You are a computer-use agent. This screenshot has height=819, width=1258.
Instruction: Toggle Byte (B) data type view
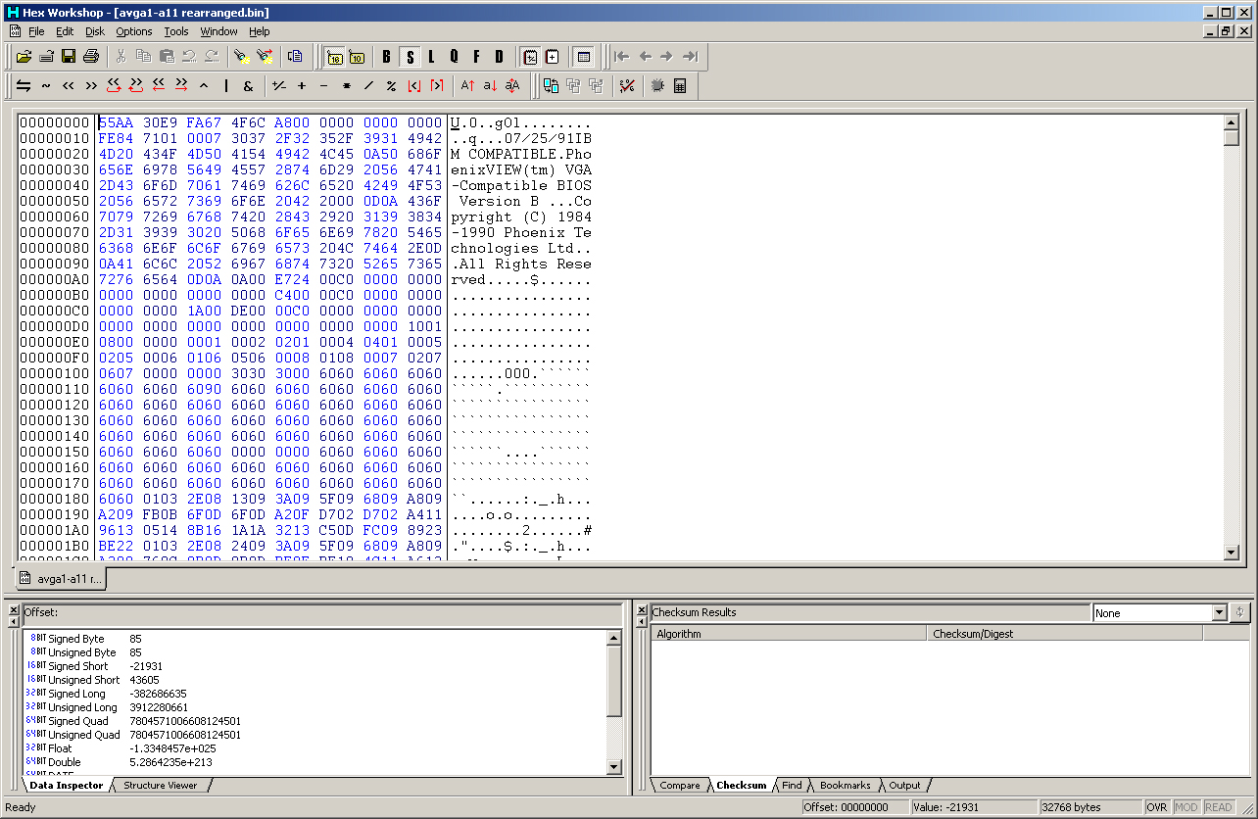pyautogui.click(x=386, y=57)
